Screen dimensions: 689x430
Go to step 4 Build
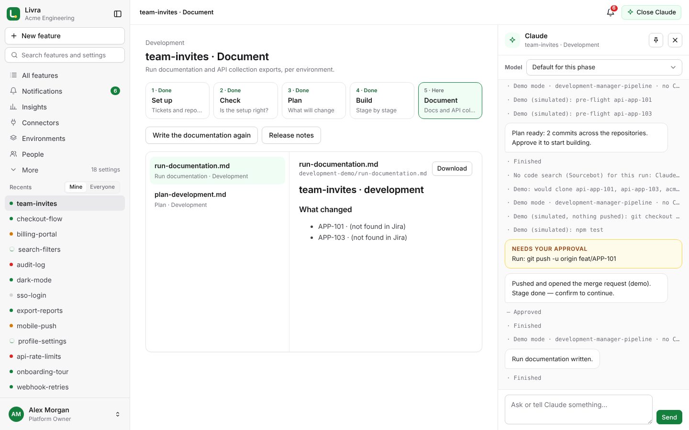[x=382, y=100]
